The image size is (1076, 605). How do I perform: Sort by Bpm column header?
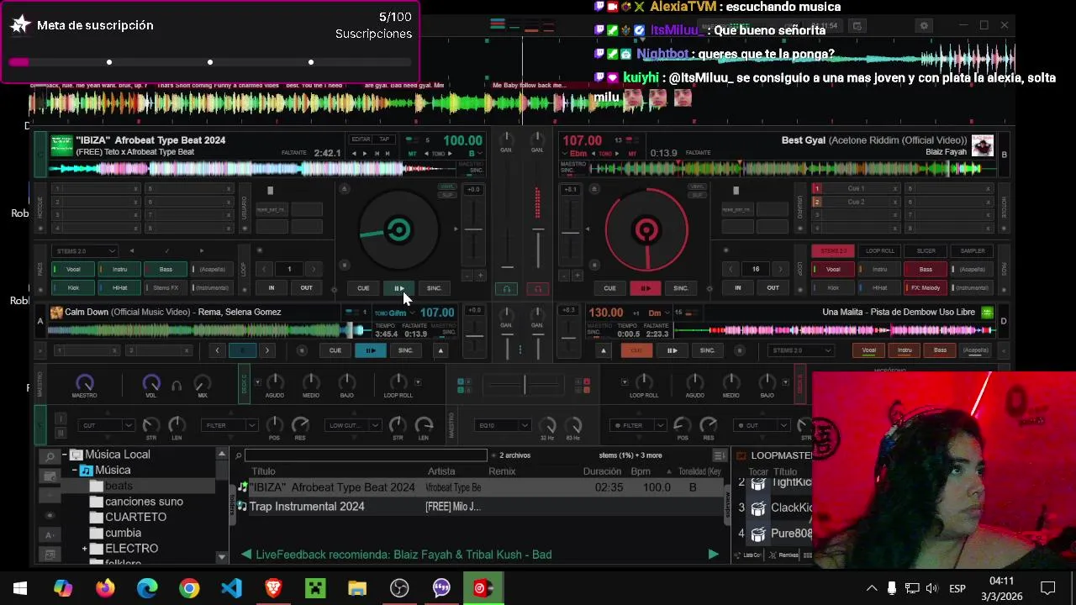[641, 471]
